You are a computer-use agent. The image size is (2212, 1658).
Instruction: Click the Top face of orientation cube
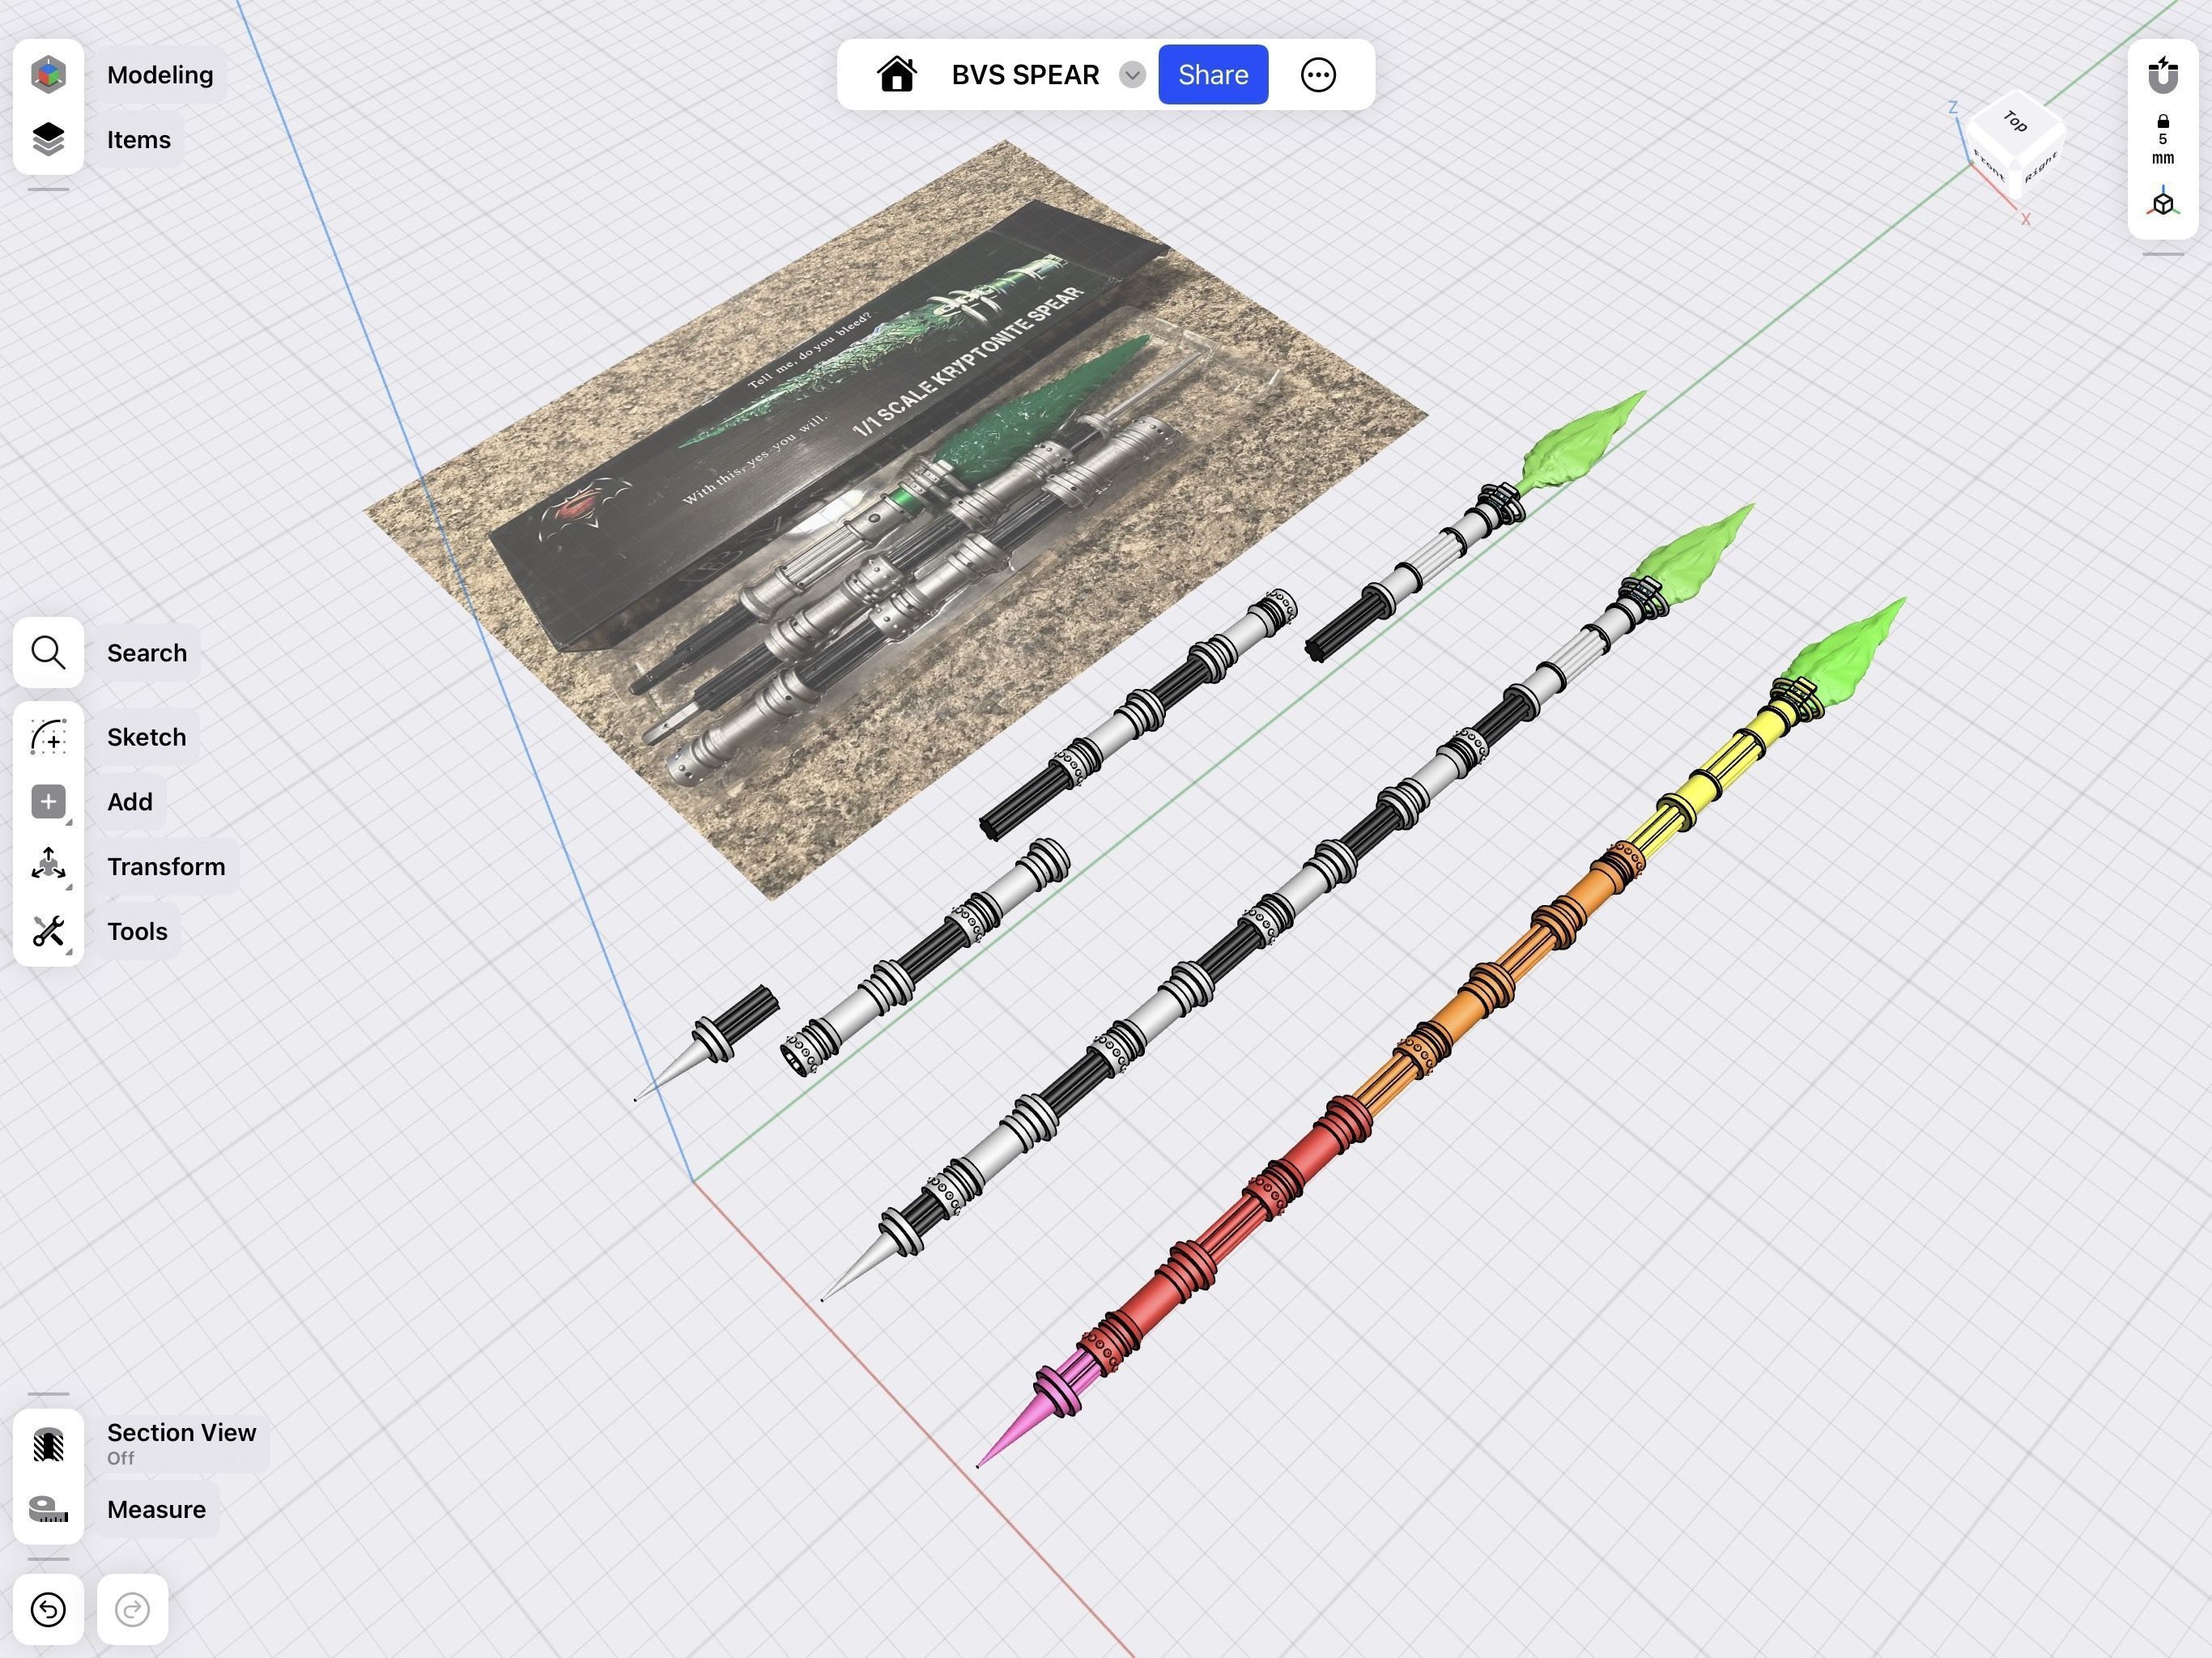2015,122
